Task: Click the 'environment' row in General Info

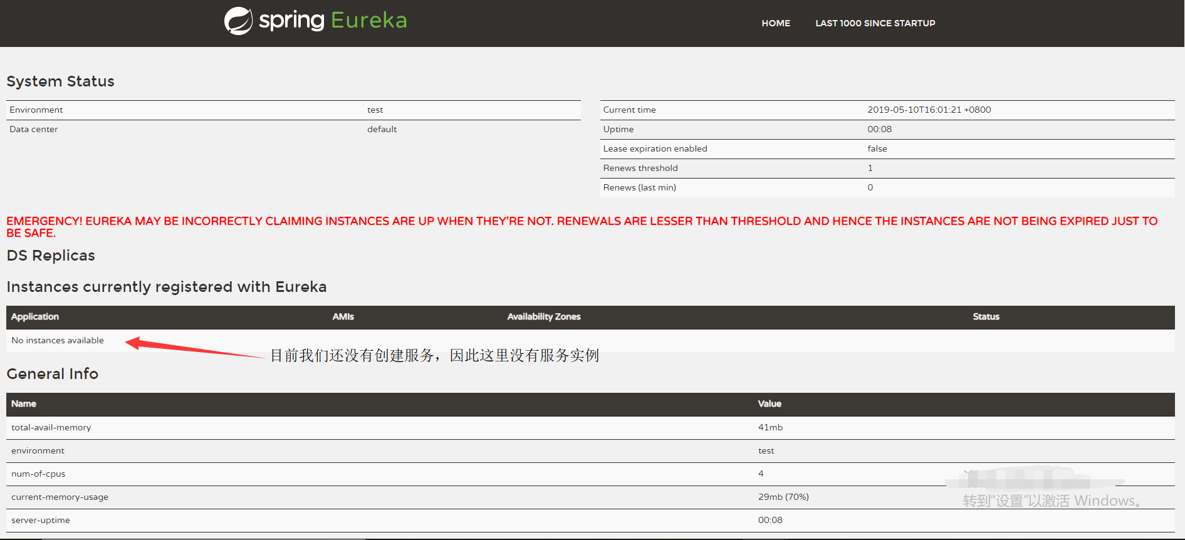Action: click(590, 450)
